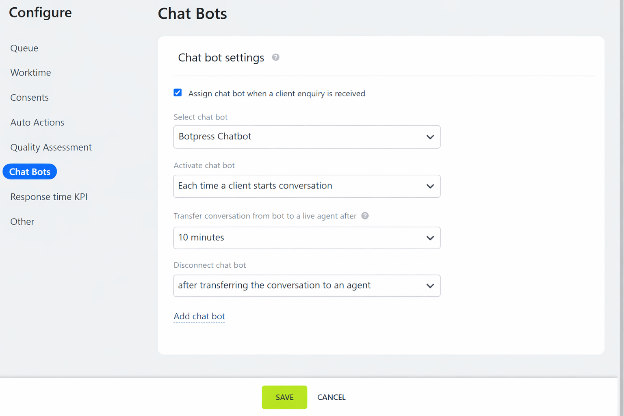Image resolution: width=624 pixels, height=416 pixels.
Task: Click the Assign chat bot checkbox label text
Action: pyautogui.click(x=276, y=93)
